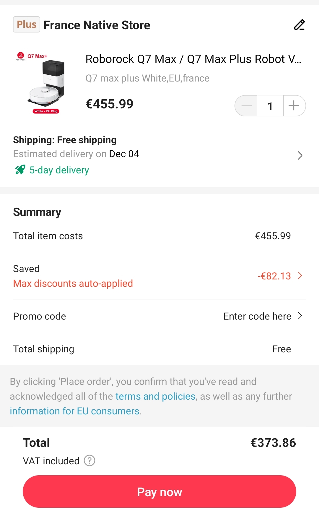Screen dimensions: 319x516
Task: Tap the Plus store badge
Action: (x=27, y=25)
